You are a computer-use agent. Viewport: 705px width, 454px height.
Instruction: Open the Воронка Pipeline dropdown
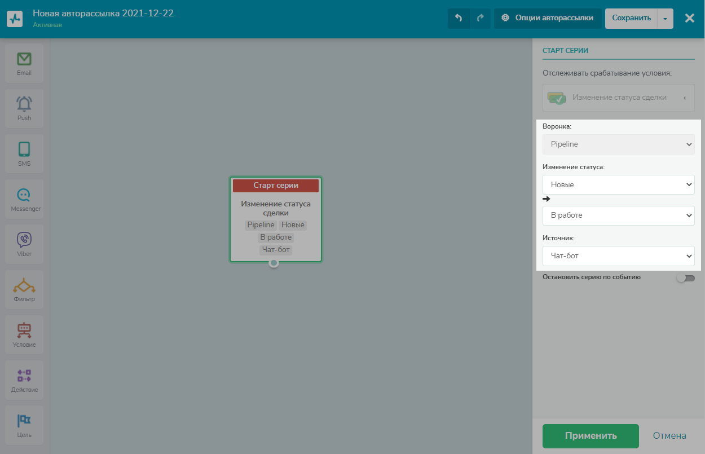pyautogui.click(x=619, y=144)
